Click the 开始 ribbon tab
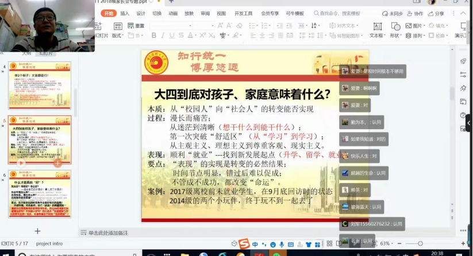473x256 pixels. (x=109, y=13)
